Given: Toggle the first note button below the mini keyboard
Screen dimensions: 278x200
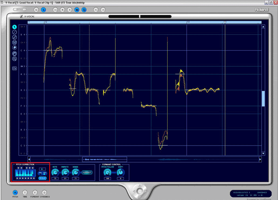Looking at the screenshot, I should (17, 178).
